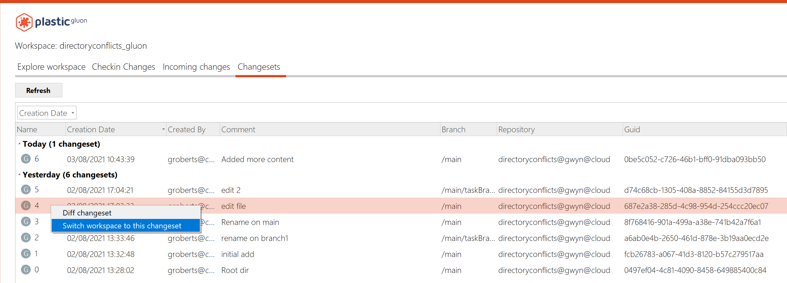This screenshot has width=787, height=283.
Task: Collapse the Yesterday changesets group
Action: click(x=20, y=175)
